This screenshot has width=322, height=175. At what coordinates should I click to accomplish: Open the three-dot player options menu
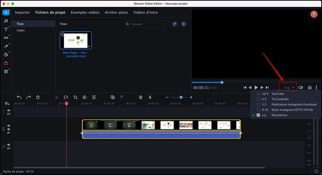[317, 87]
